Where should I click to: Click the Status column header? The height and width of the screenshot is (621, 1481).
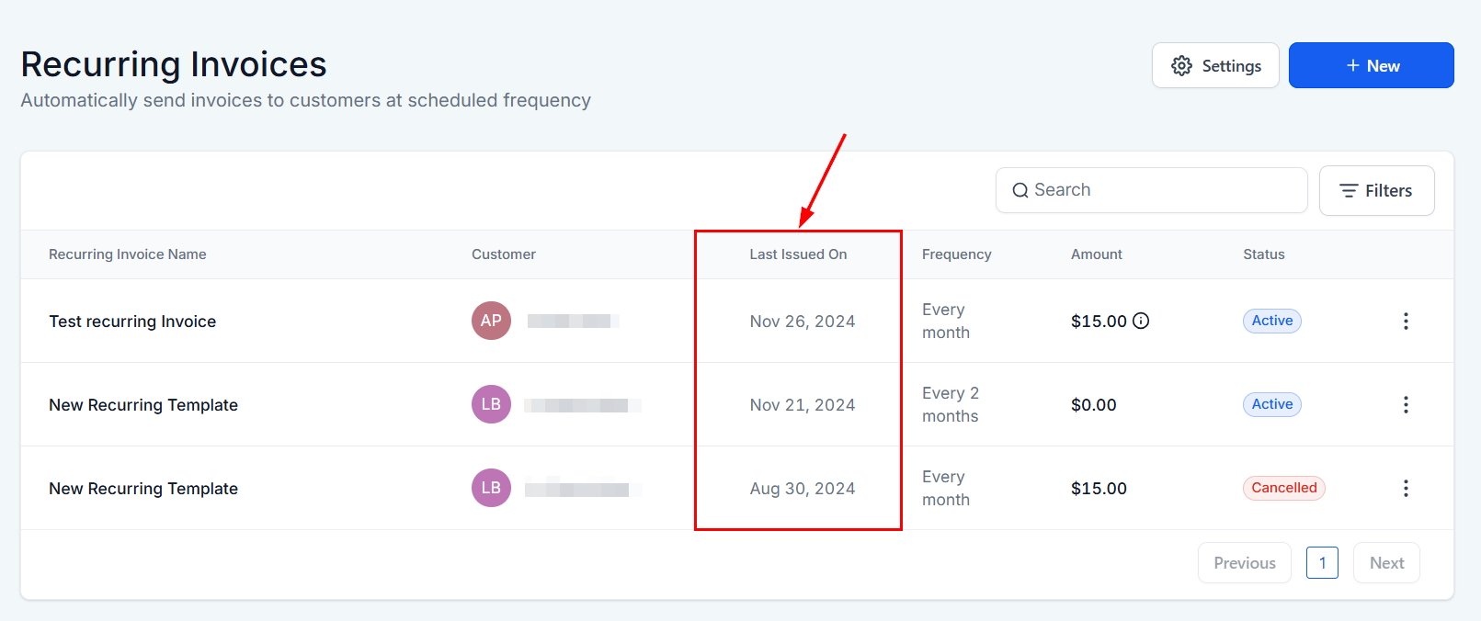point(1263,254)
